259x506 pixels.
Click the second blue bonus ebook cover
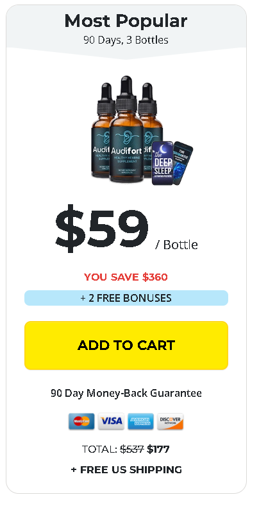183,161
